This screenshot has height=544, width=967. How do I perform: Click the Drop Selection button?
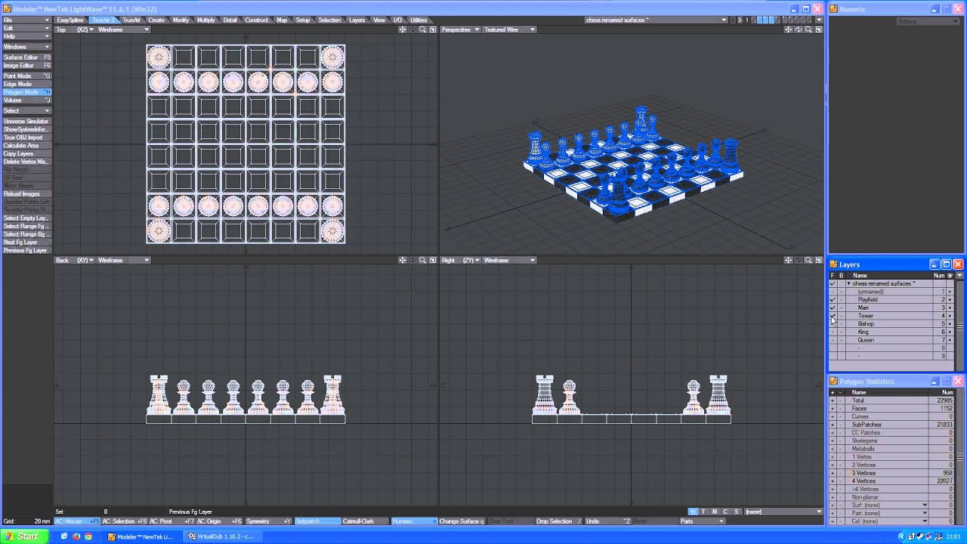(558, 521)
